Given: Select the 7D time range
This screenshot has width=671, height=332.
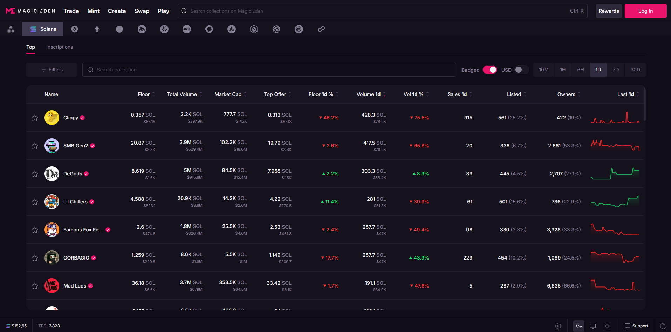Looking at the screenshot, I should click(616, 70).
